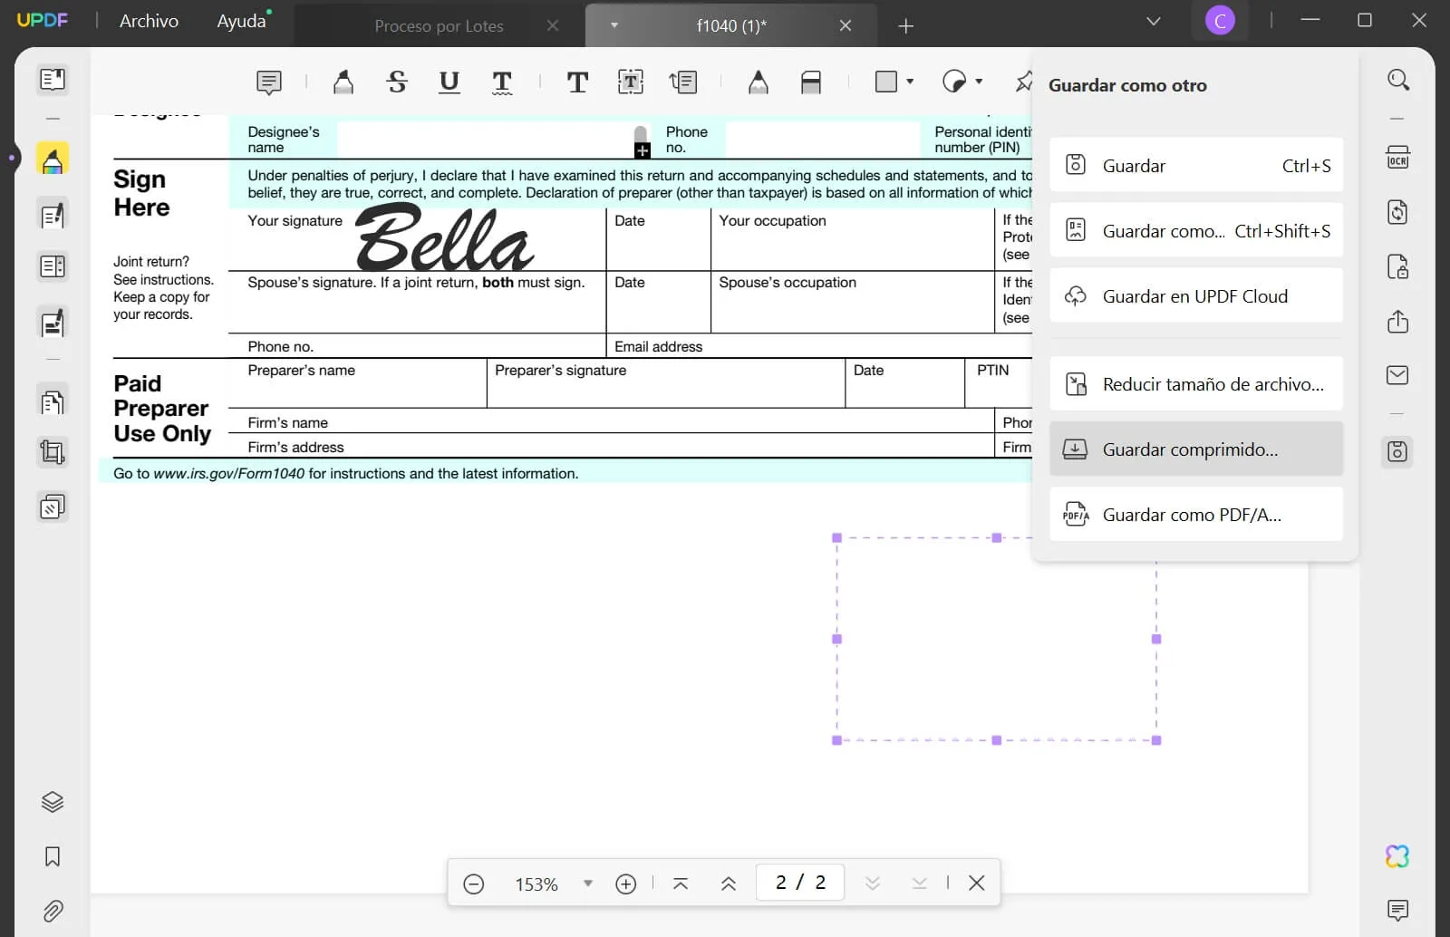Select the Pencil drawing tool
The width and height of the screenshot is (1450, 937).
click(x=759, y=82)
